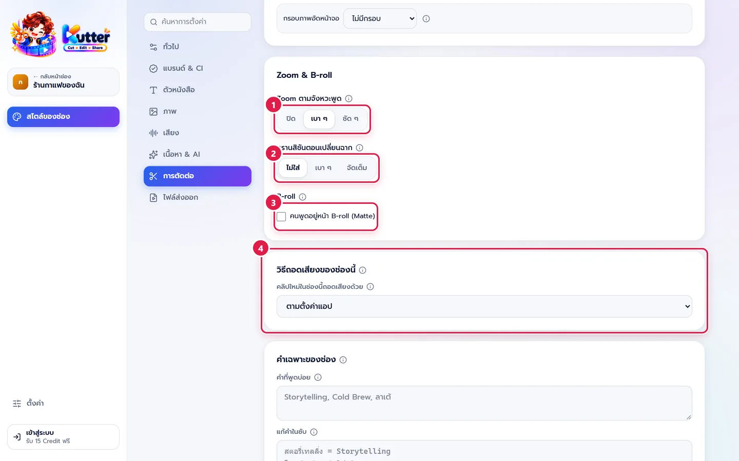The width and height of the screenshot is (739, 461).
Task: Click the info icon next to ทรานสิชันตอนเปลี่ยนฉาก
Action: pos(359,148)
